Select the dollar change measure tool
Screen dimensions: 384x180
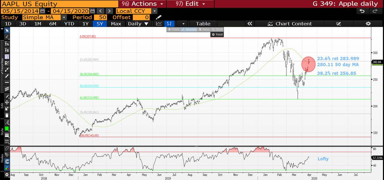(7, 50)
